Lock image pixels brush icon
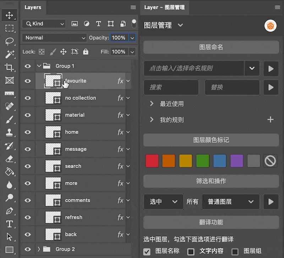Viewport: 284px width, 258px height. (x=53, y=52)
